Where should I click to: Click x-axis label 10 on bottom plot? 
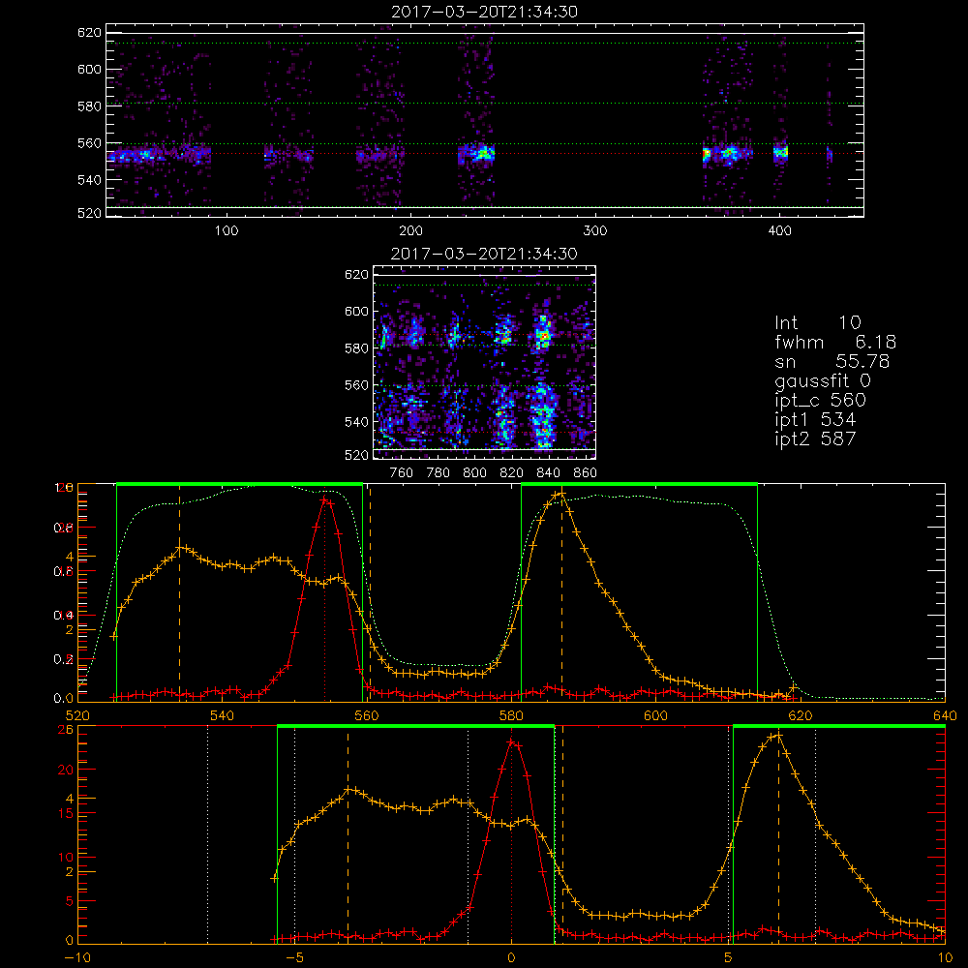tap(945, 957)
